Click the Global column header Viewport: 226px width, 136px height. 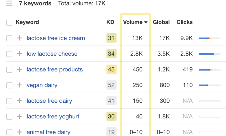(x=161, y=22)
